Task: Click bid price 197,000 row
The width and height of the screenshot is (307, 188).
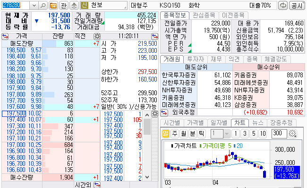Action: click(51, 145)
